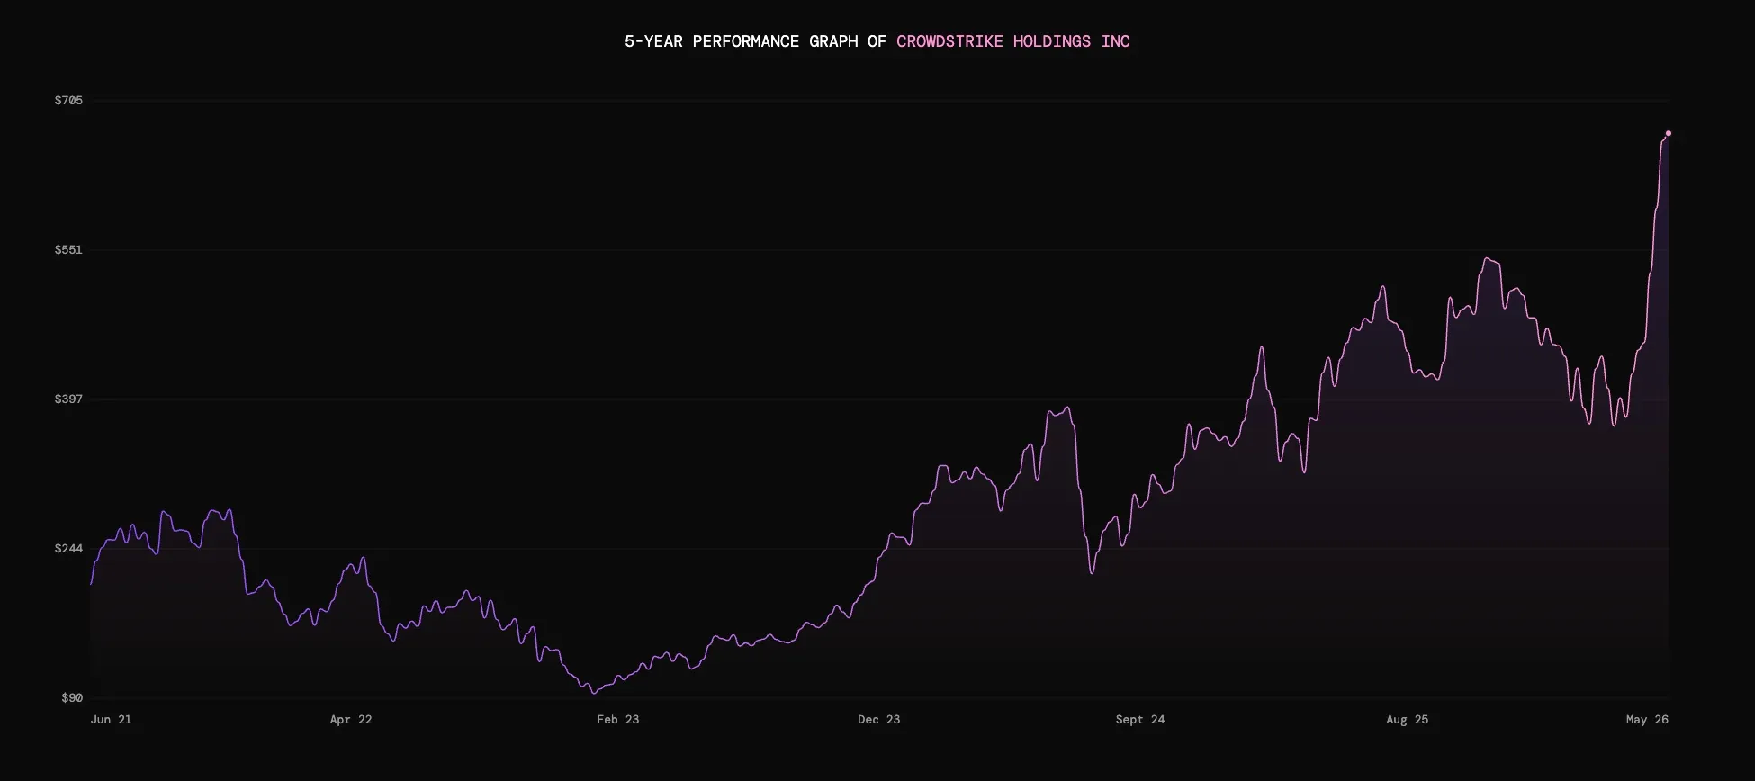Click the Aug 25 x-axis label
Viewport: 1755px width, 781px height.
point(1408,720)
